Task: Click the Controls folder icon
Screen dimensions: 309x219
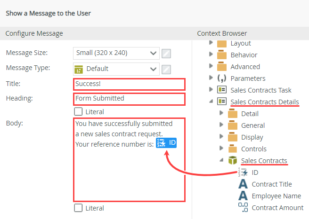Action: coord(233,149)
